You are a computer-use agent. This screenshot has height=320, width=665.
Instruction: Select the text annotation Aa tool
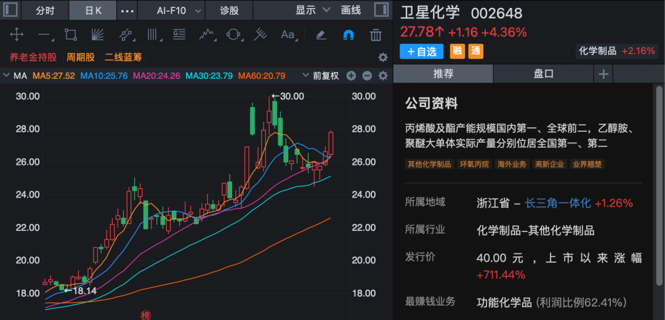[288, 34]
